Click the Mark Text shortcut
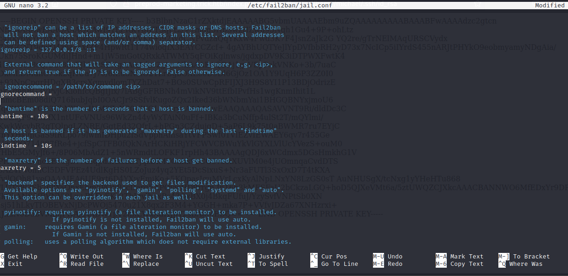The width and height of the screenshot is (568, 276). pos(467,257)
